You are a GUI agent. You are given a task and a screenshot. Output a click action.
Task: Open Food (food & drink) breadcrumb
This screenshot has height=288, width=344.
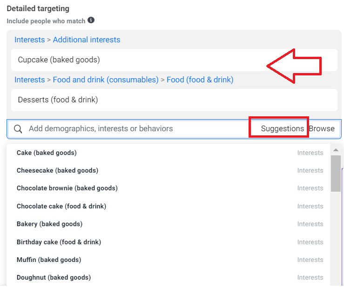(x=200, y=80)
